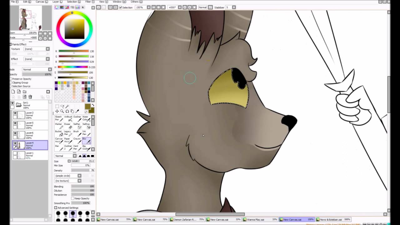
Task: Activate the move tool
Action: pyautogui.click(x=57, y=111)
